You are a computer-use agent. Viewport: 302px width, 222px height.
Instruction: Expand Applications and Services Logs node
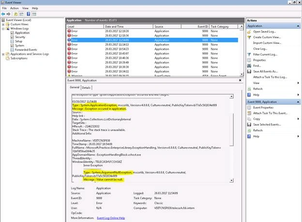(3, 54)
